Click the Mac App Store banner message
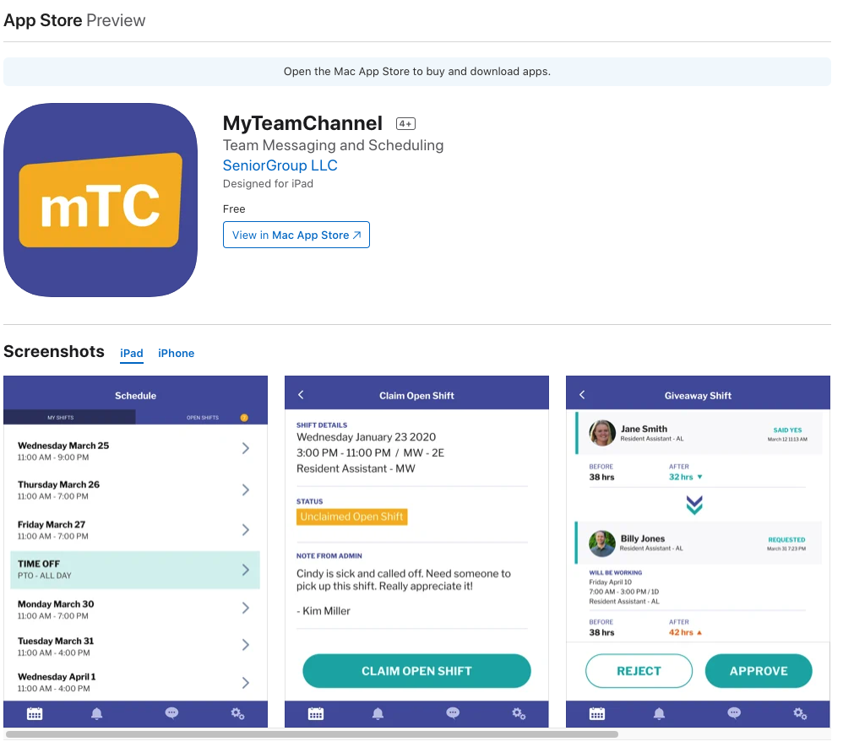This screenshot has width=843, height=747. click(417, 72)
